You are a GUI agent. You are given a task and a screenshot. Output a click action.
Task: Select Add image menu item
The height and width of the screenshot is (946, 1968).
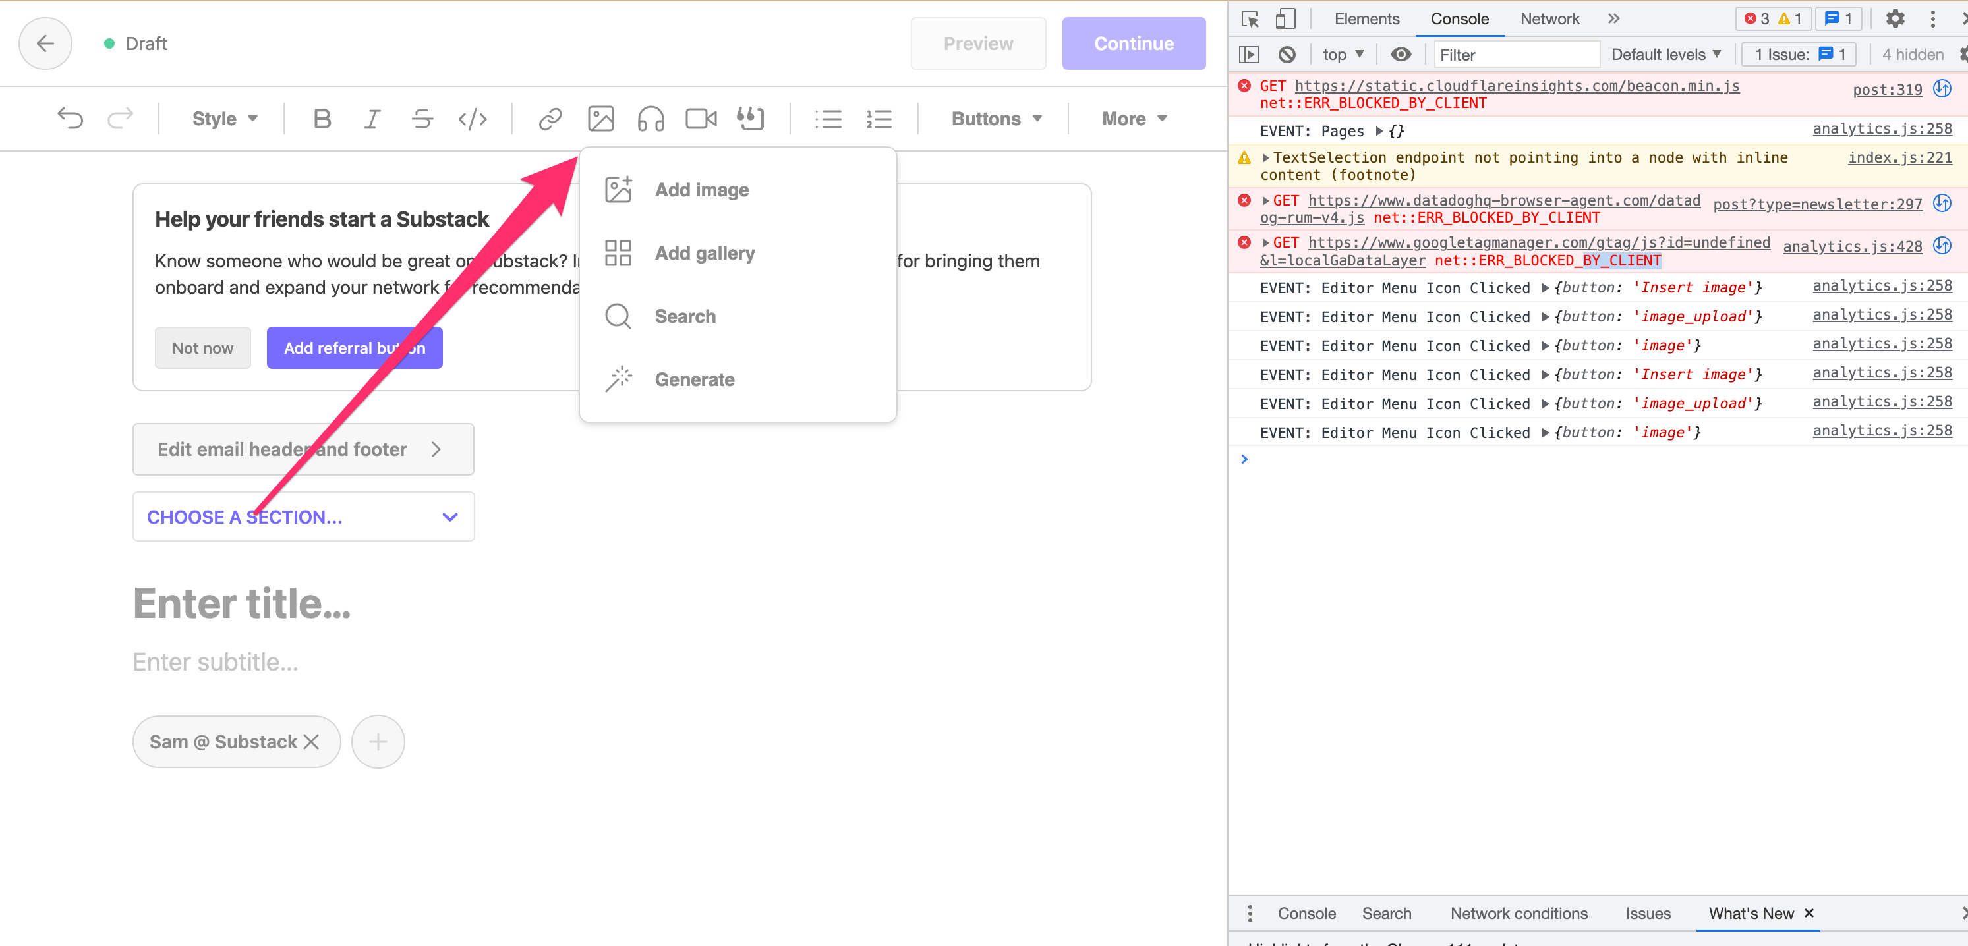click(738, 189)
